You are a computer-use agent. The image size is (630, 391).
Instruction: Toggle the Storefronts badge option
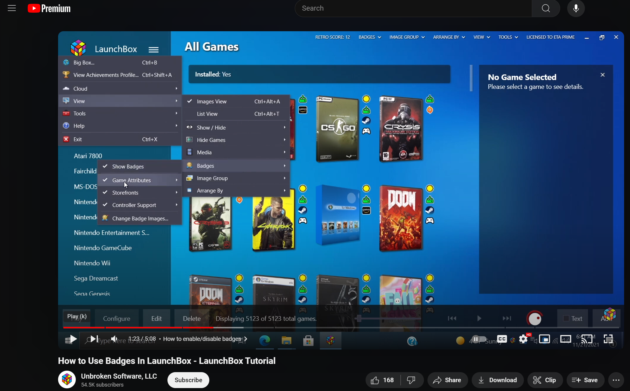coord(139,193)
